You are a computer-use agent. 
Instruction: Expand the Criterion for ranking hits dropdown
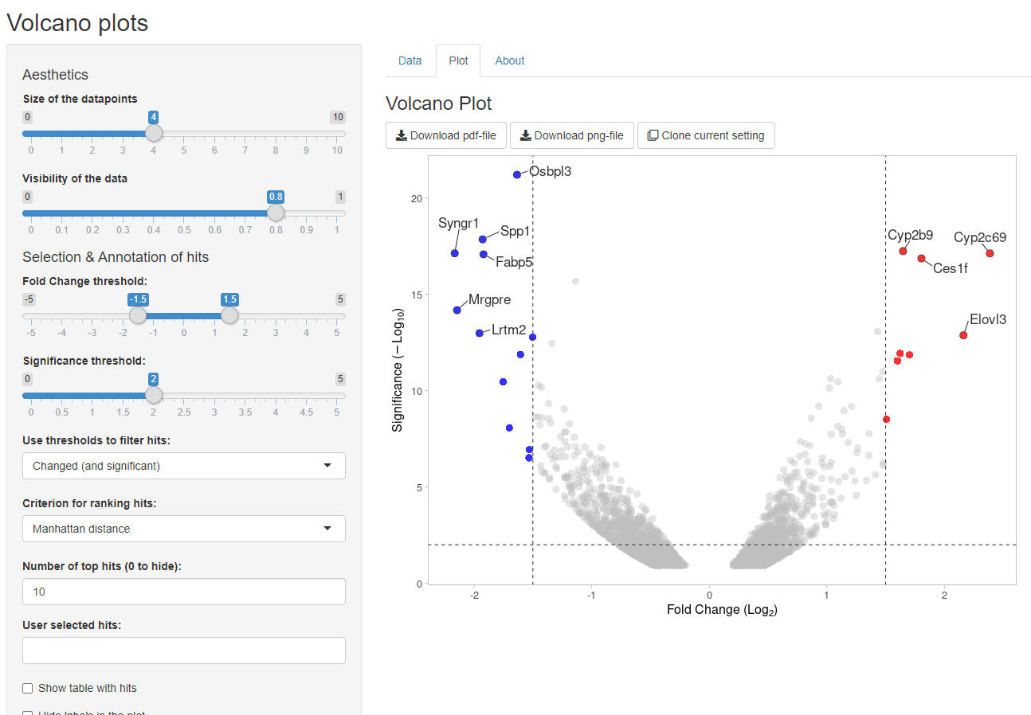pyautogui.click(x=184, y=529)
